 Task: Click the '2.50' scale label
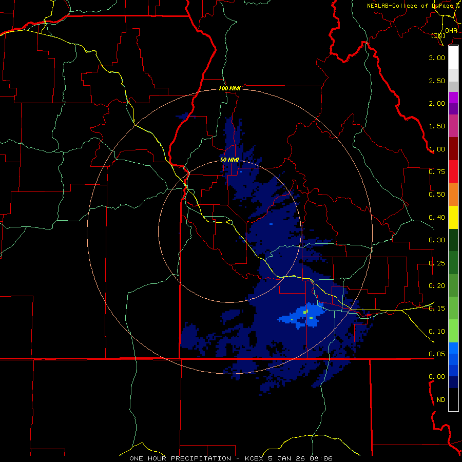[437, 81]
